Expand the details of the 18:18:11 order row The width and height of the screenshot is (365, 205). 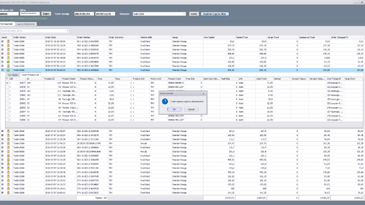[x=2, y=188]
